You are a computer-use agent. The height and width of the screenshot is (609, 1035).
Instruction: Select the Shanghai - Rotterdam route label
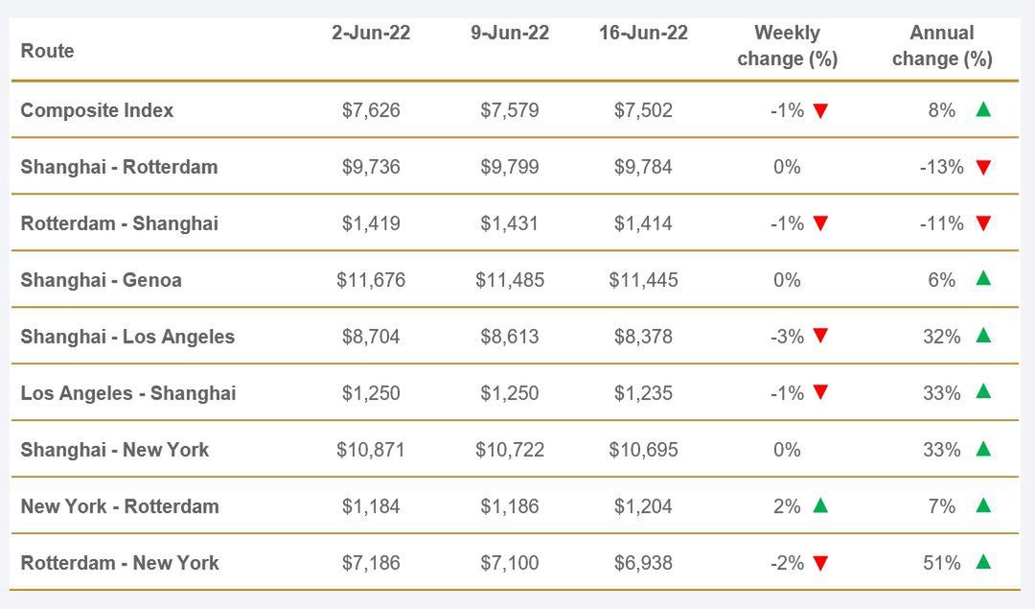click(119, 167)
